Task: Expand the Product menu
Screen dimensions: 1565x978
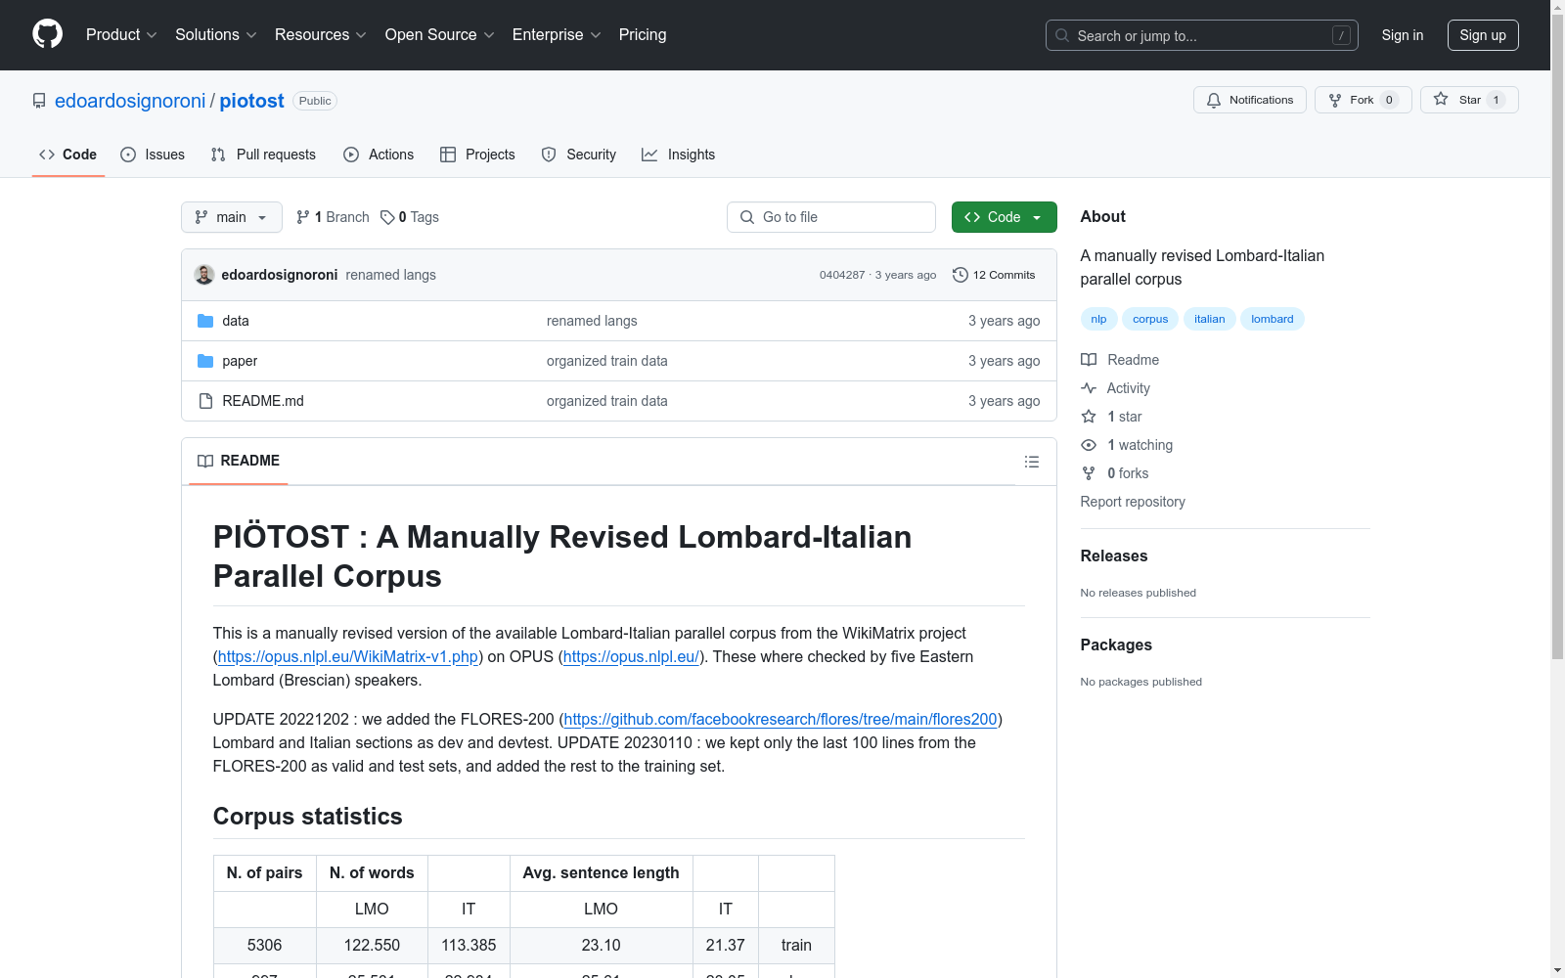Action: (121, 34)
